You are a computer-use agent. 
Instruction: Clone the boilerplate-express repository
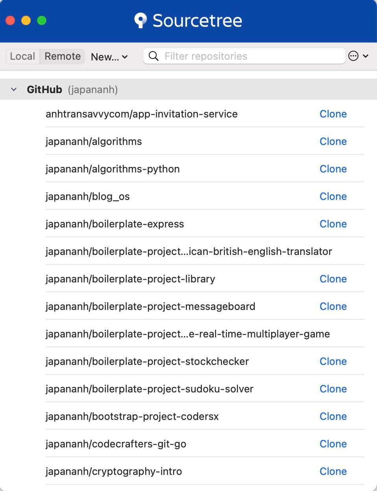(x=333, y=224)
